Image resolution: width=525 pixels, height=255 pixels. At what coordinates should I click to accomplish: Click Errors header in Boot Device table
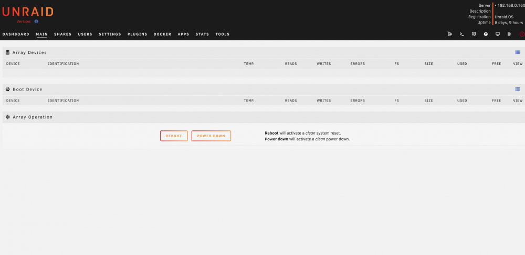click(358, 101)
